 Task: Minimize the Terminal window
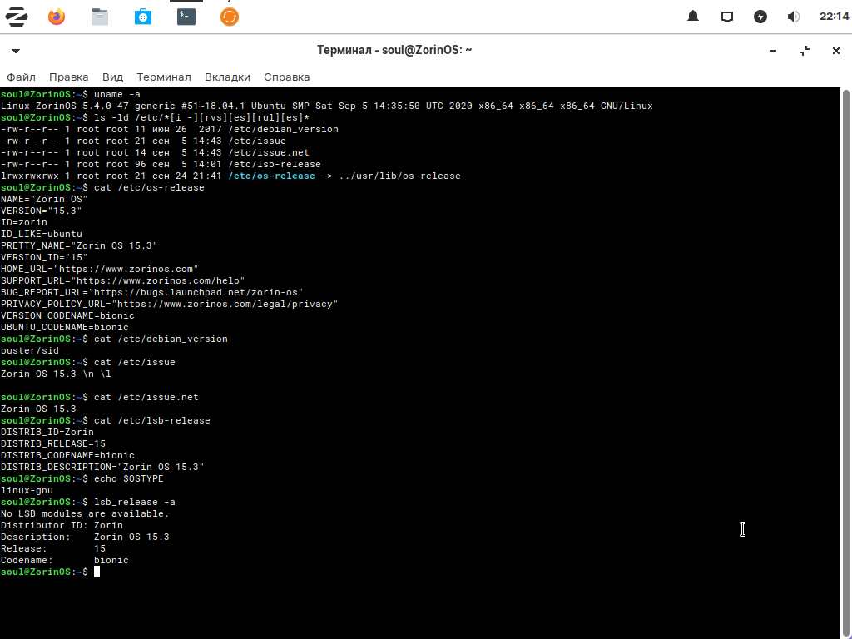773,51
